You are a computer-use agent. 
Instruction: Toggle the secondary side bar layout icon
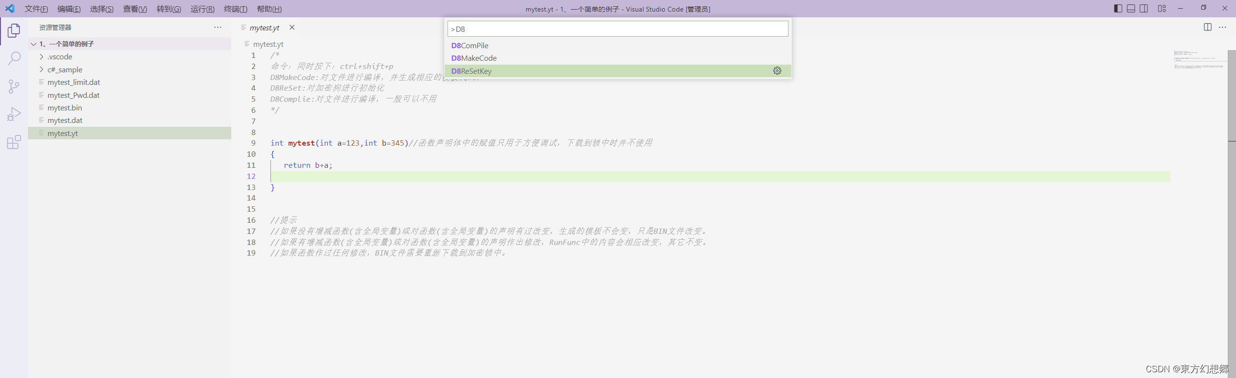[1144, 9]
